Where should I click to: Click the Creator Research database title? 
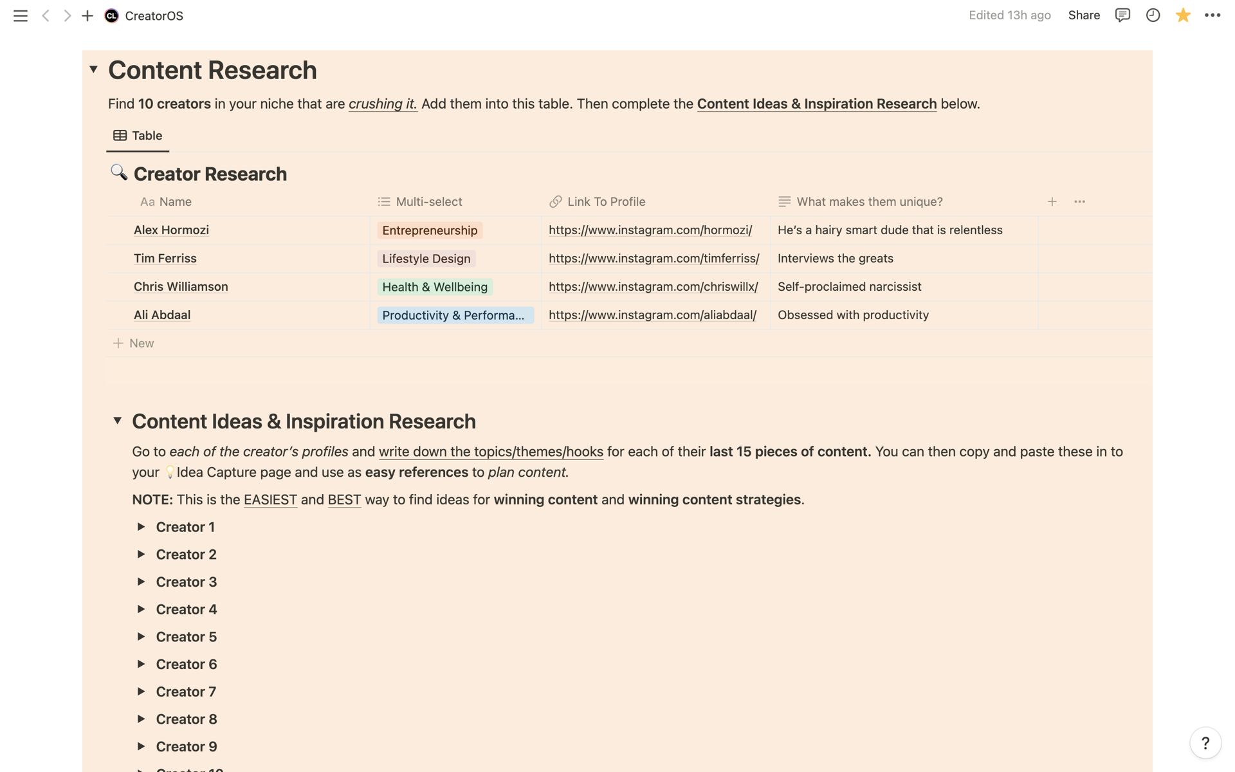pyautogui.click(x=210, y=174)
